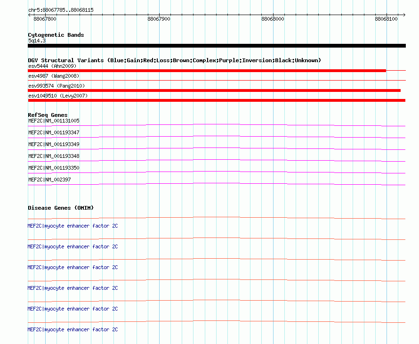The image size is (419, 344).
Task: Click transcript label MEF2C|NM_001193348
Action: [x=54, y=156]
